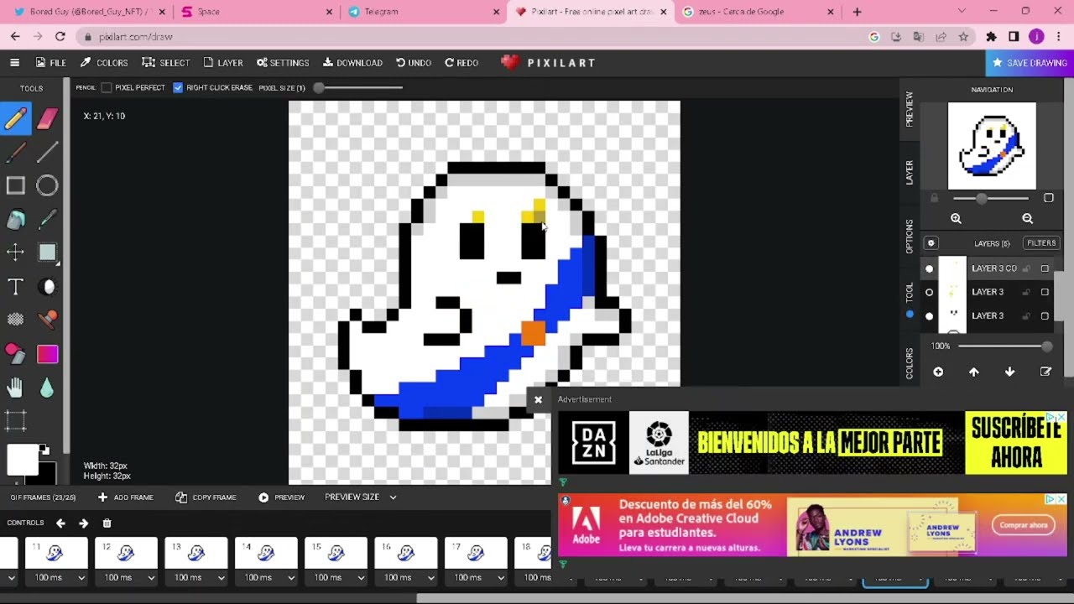
Task: Click the Save Drawing button
Action: click(x=1030, y=63)
